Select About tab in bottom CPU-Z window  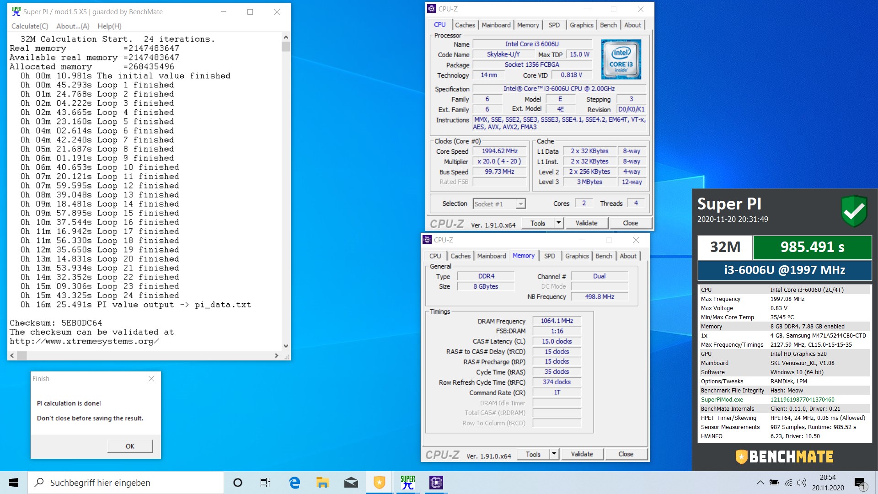[628, 256]
